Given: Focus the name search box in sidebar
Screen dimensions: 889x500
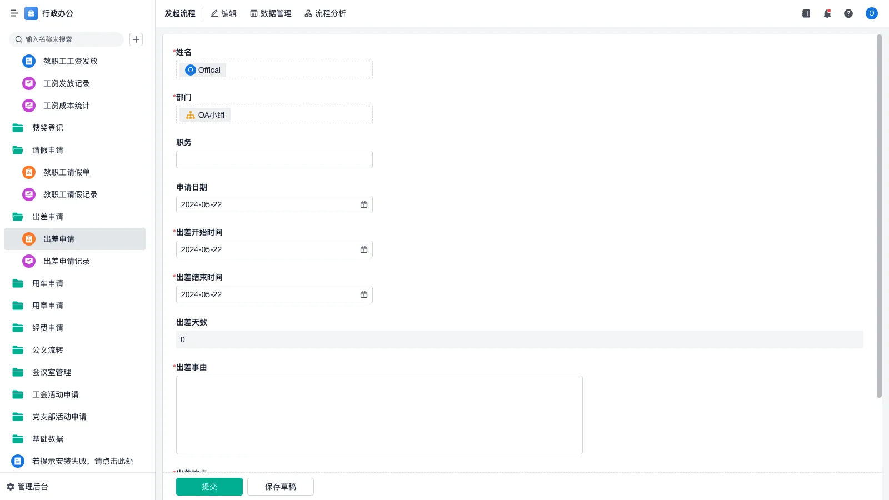Looking at the screenshot, I should click(67, 39).
